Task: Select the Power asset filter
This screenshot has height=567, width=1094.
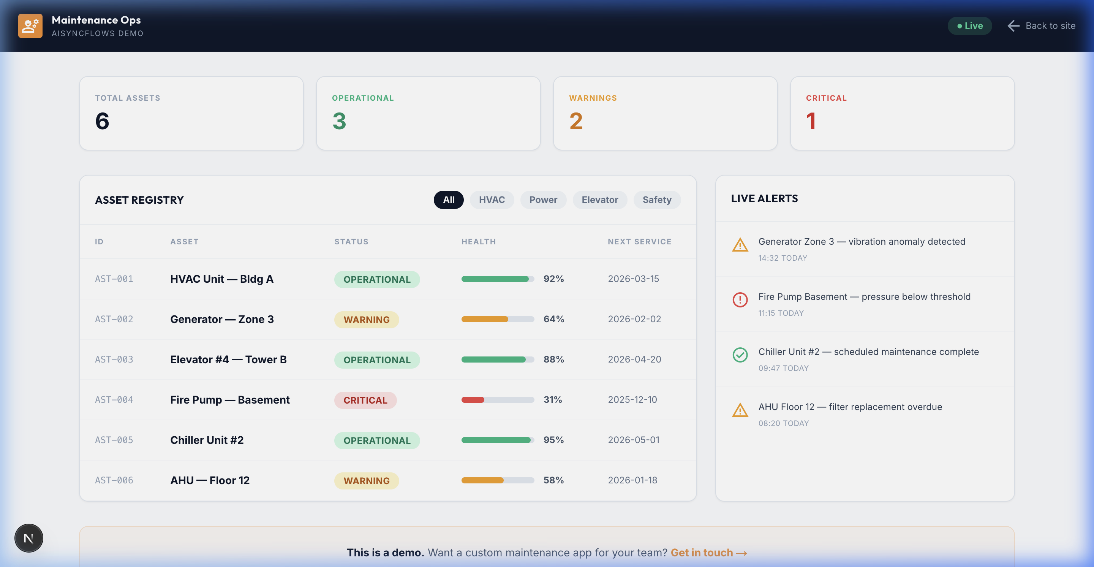Action: tap(543, 200)
